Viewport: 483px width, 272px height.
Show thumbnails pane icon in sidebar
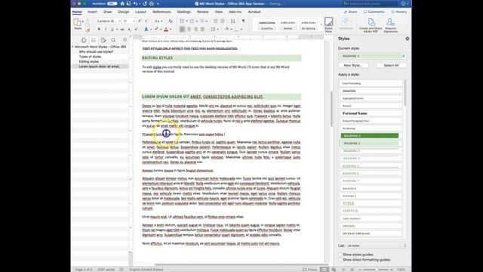coord(84,40)
